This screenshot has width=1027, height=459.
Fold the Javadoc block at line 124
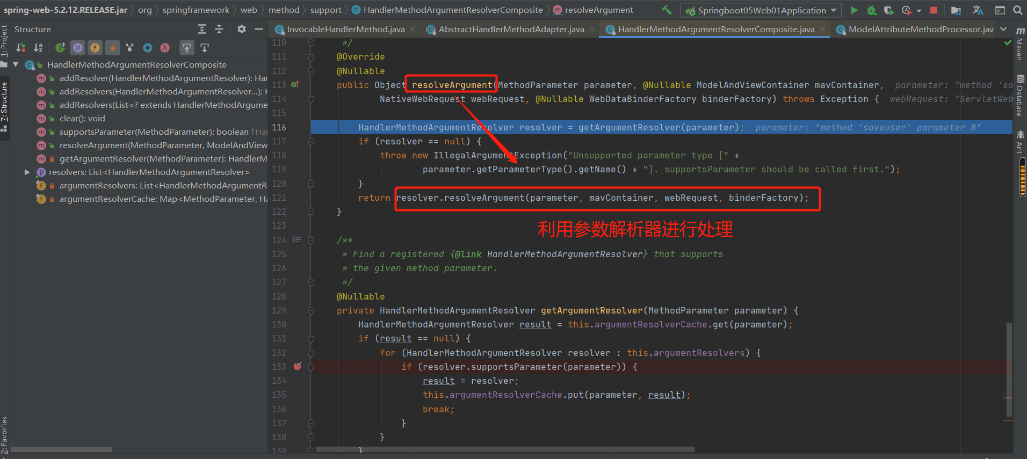click(x=311, y=240)
